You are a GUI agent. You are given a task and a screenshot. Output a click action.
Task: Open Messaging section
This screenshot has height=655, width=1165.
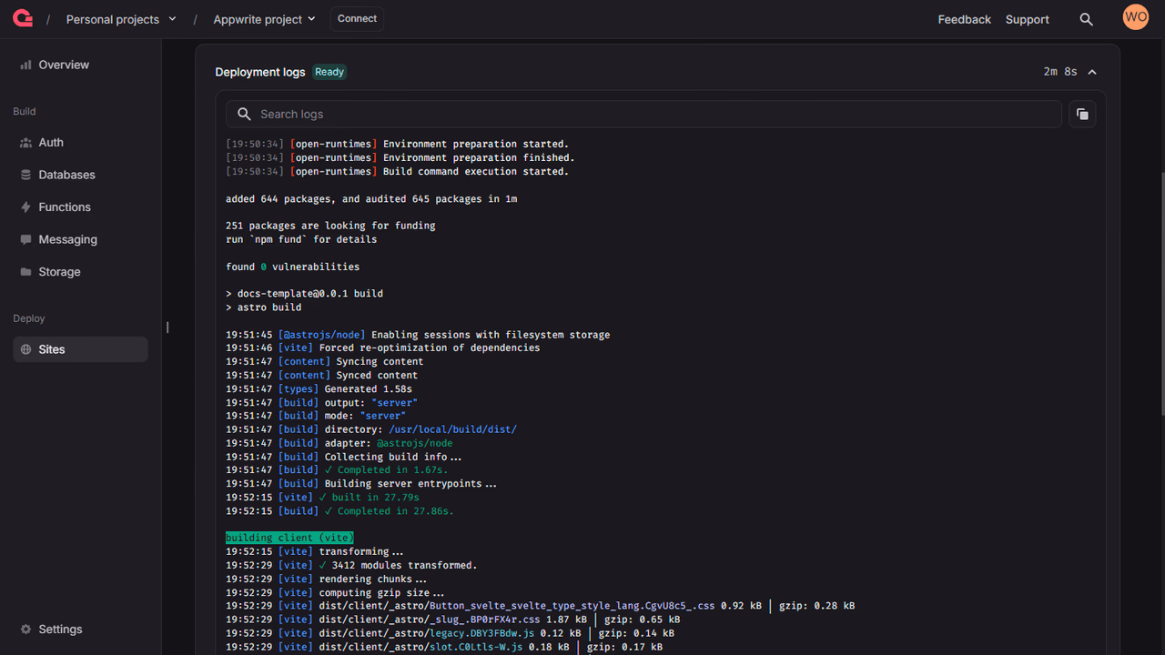[80, 239]
